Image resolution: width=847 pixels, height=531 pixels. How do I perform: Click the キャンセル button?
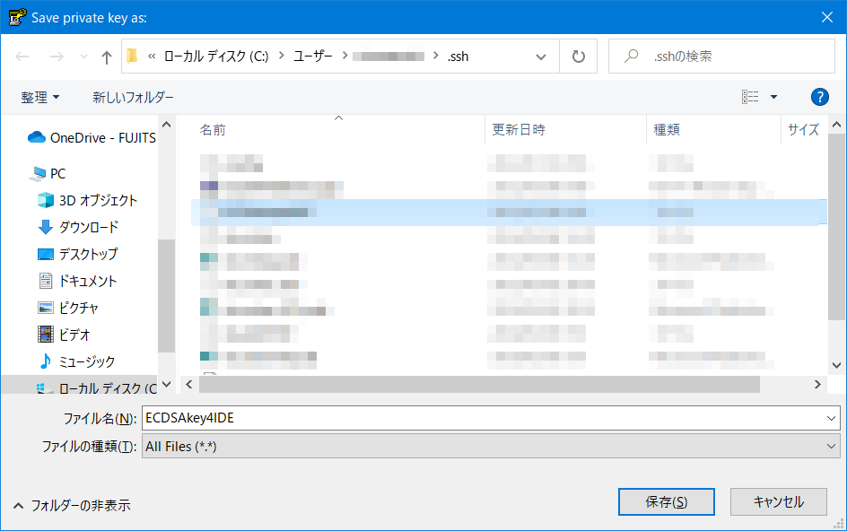click(x=778, y=502)
